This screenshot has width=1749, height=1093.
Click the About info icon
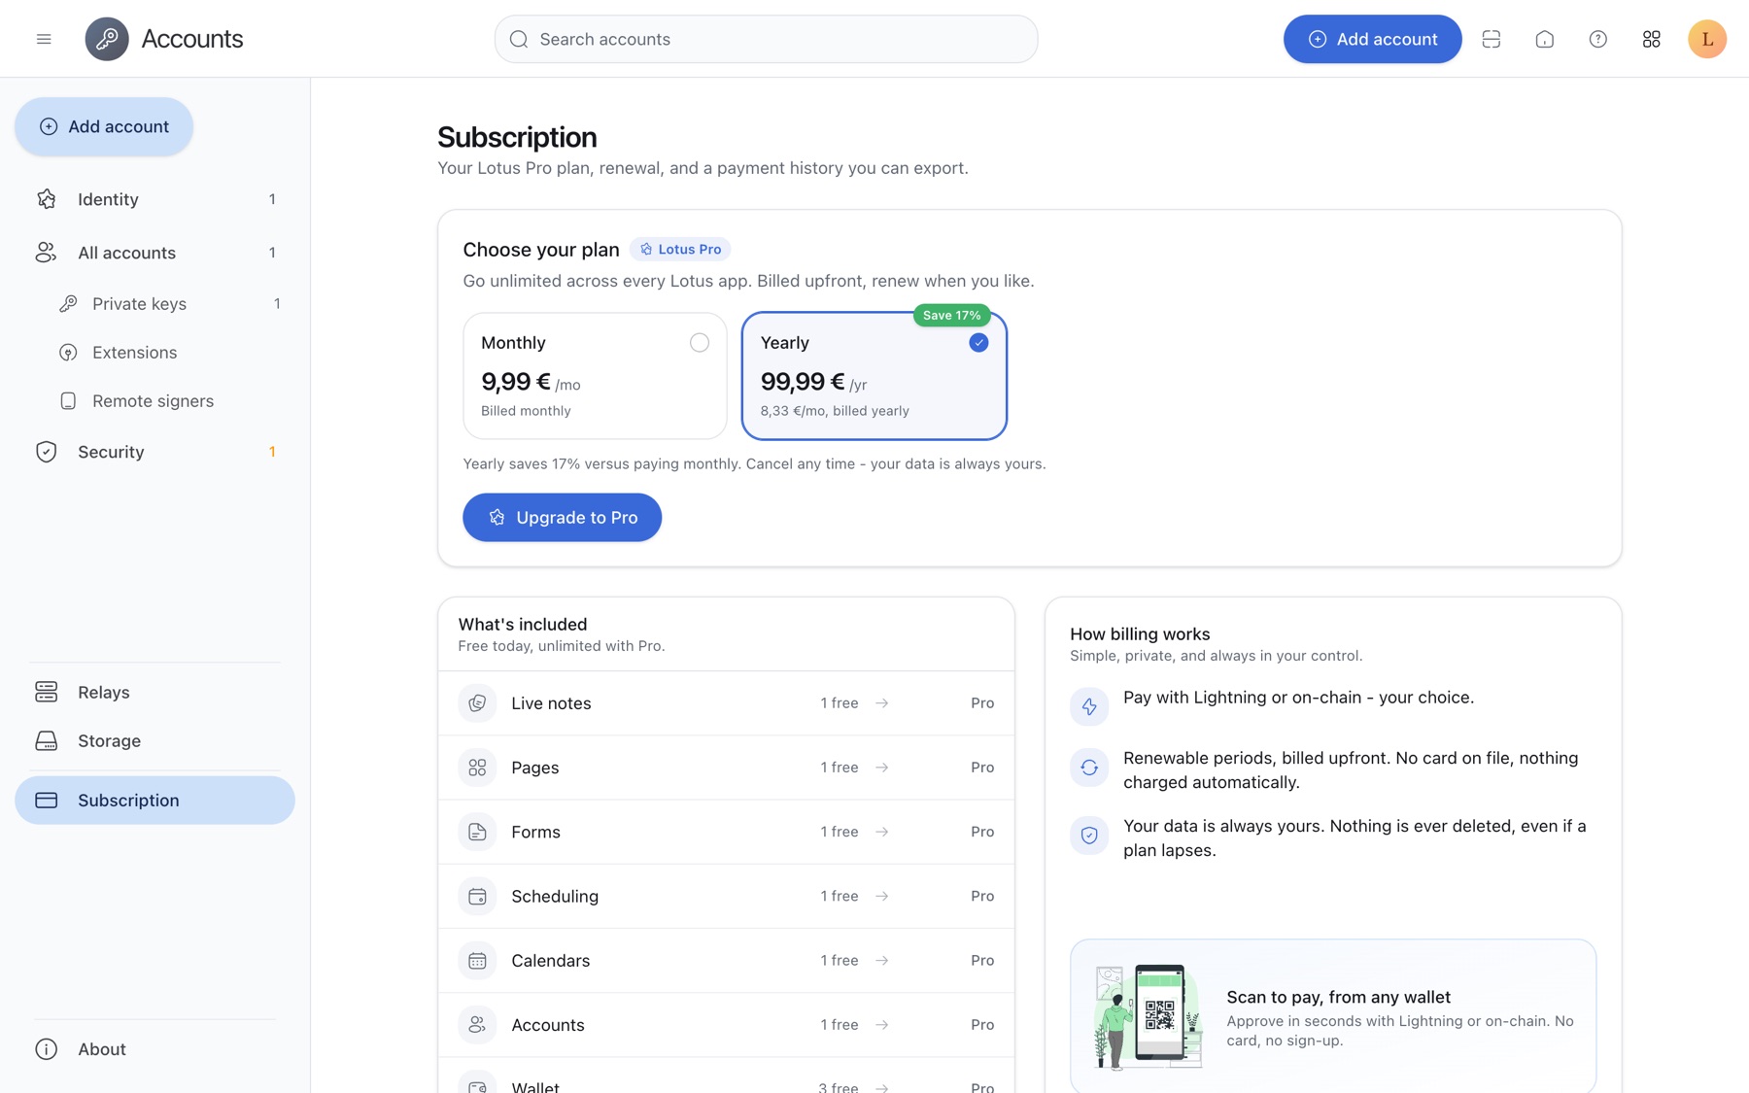[x=46, y=1049]
